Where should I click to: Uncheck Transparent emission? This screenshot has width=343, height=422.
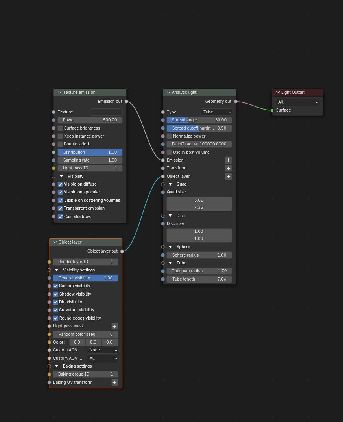61,208
